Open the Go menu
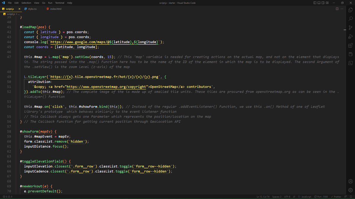 pyautogui.click(x=43, y=3)
